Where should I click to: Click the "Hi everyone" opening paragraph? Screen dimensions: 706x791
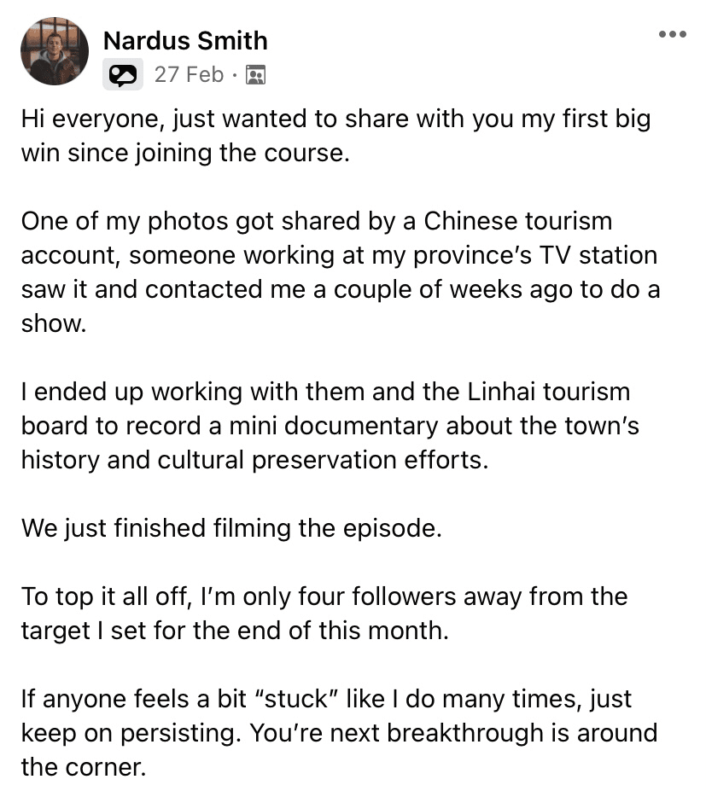tap(335, 136)
